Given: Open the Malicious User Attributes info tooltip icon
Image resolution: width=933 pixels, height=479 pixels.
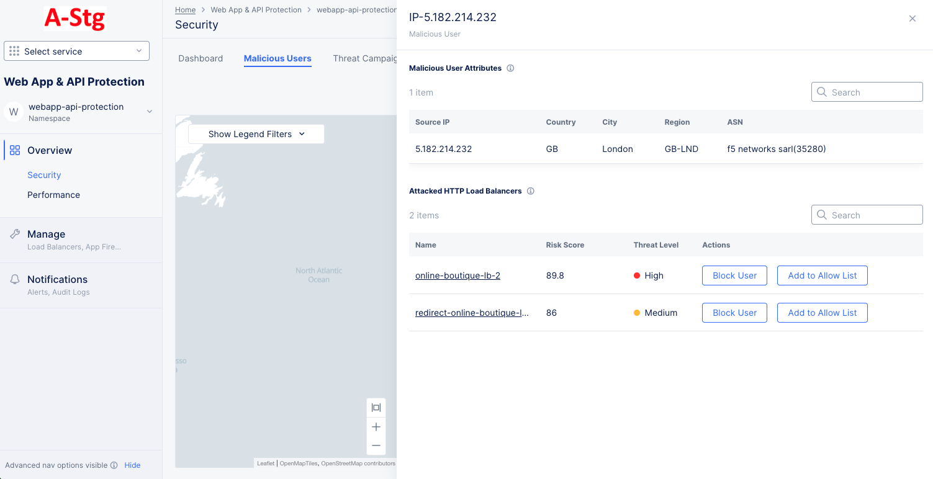Looking at the screenshot, I should coord(510,68).
